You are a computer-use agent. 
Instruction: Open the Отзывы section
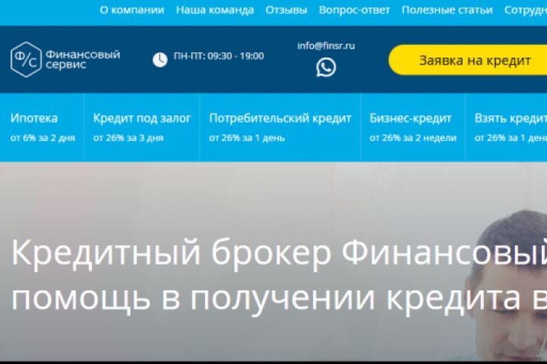286,10
